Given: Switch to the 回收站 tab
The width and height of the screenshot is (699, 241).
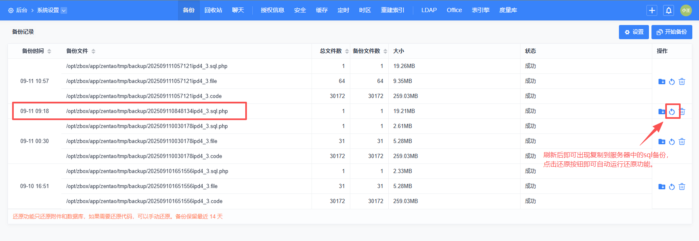Looking at the screenshot, I should (213, 10).
